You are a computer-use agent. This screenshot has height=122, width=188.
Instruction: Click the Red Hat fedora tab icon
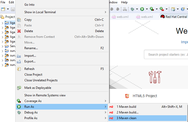tap(163, 17)
